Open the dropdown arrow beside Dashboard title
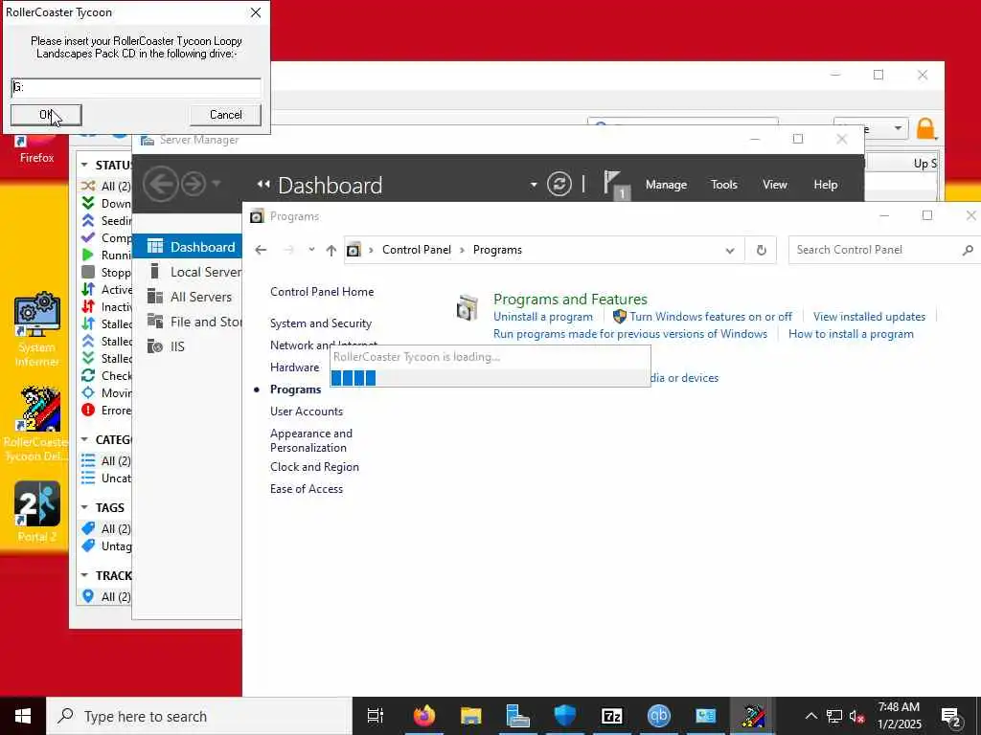The width and height of the screenshot is (981, 735). pyautogui.click(x=533, y=185)
